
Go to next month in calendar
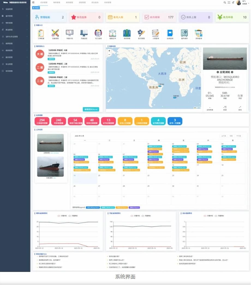coord(238,136)
